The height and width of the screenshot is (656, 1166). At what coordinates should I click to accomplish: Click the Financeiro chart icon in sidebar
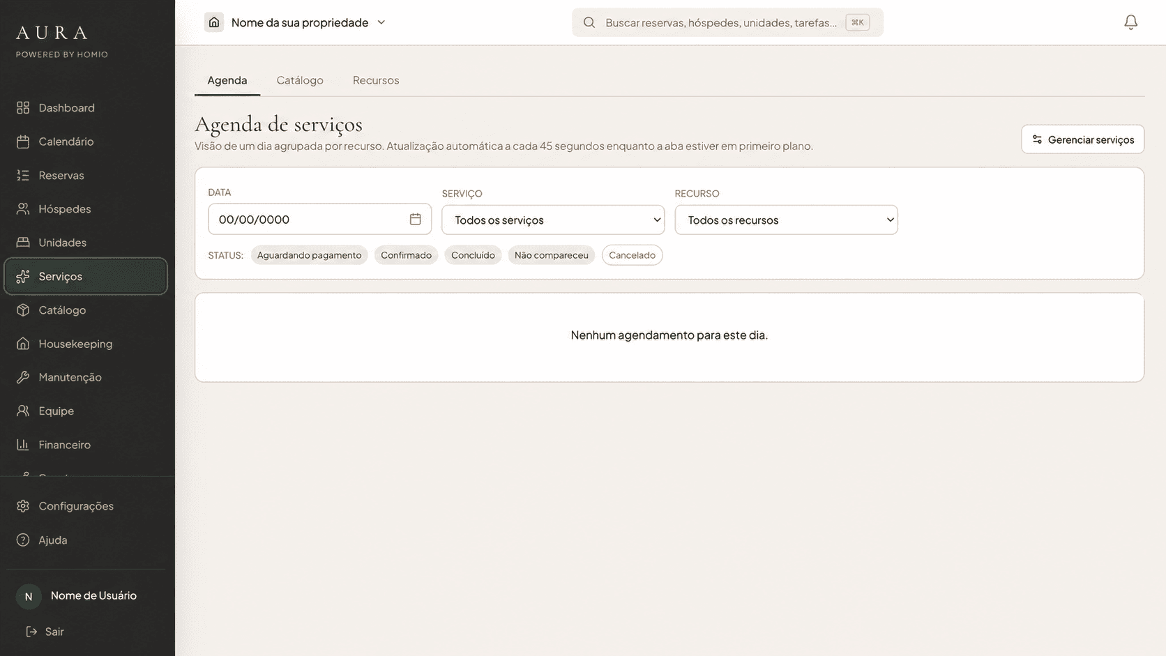tap(23, 444)
